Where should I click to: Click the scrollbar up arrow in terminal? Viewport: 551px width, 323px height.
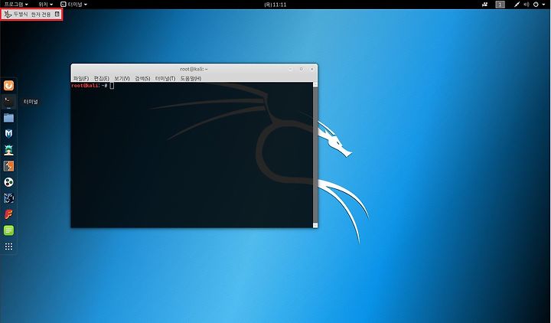[315, 84]
